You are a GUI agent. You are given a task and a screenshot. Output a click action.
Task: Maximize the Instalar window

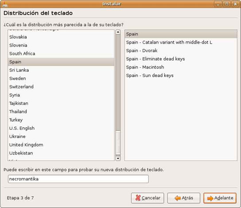(x=226, y=4)
